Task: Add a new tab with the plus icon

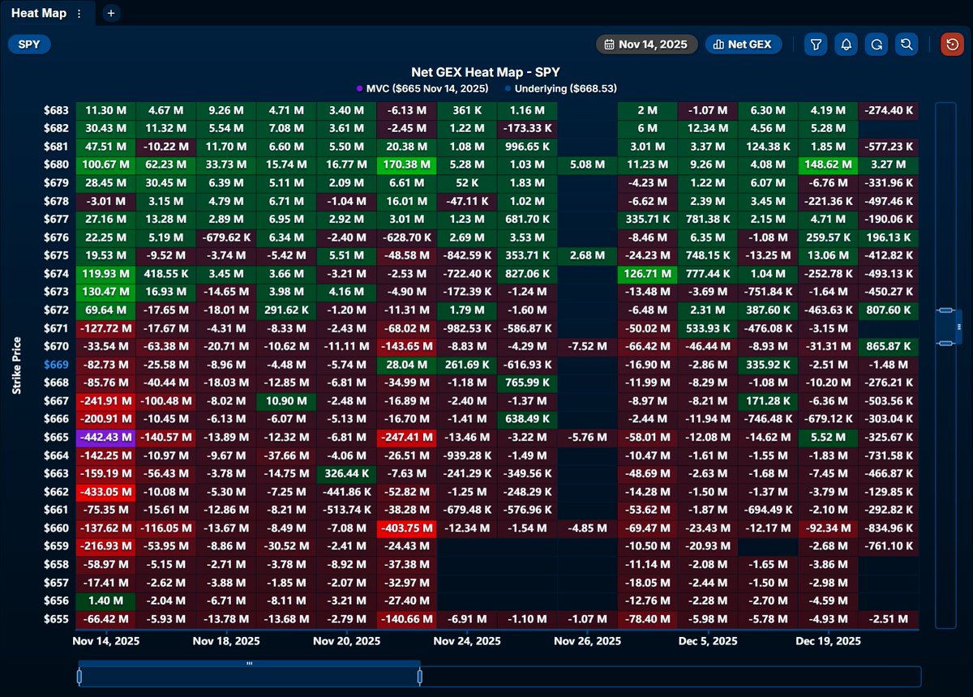Action: 111,14
